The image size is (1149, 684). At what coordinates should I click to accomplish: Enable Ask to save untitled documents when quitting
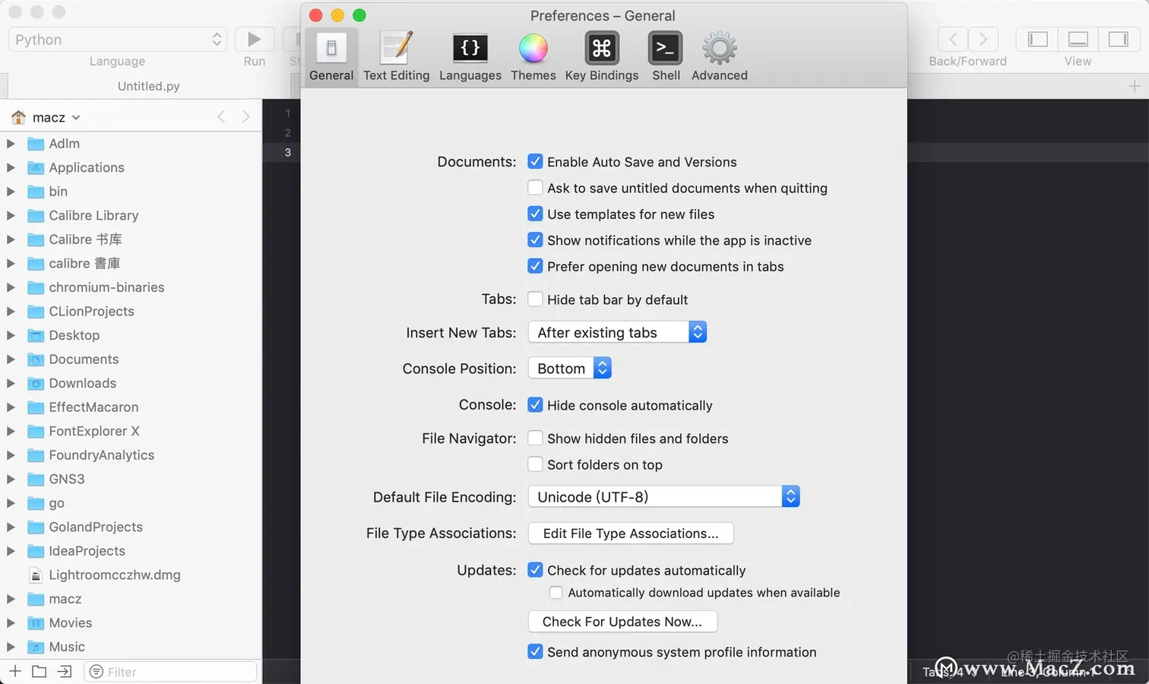[x=536, y=188]
